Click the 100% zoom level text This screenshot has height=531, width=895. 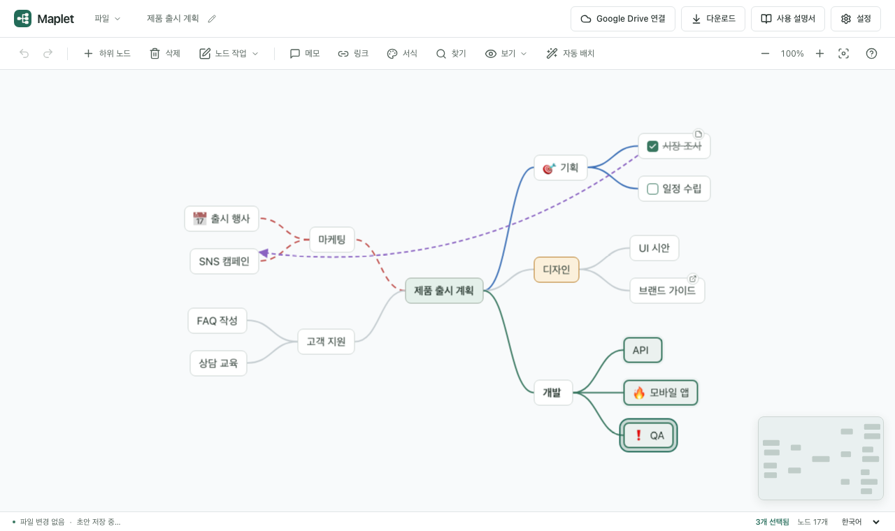792,54
